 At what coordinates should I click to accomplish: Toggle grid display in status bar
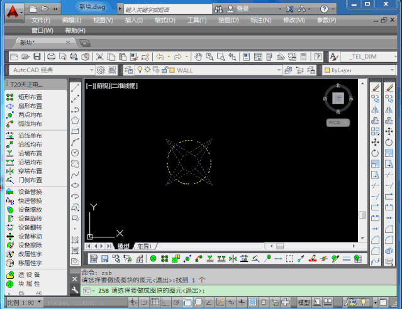click(155, 302)
